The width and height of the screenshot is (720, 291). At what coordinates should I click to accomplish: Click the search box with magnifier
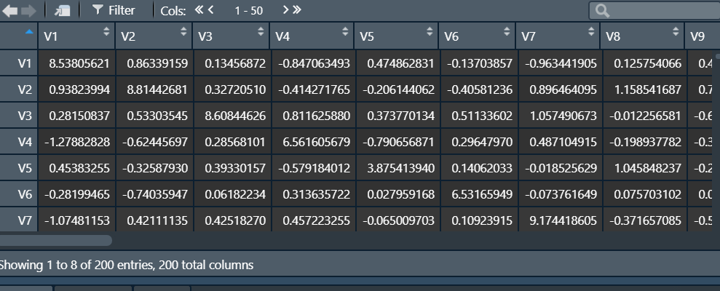[655, 10]
